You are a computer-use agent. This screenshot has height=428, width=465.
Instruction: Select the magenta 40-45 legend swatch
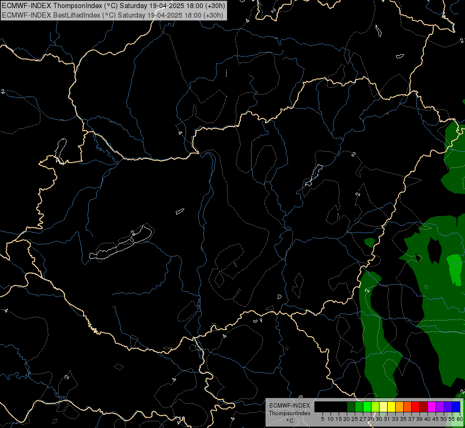pyautogui.click(x=432, y=407)
